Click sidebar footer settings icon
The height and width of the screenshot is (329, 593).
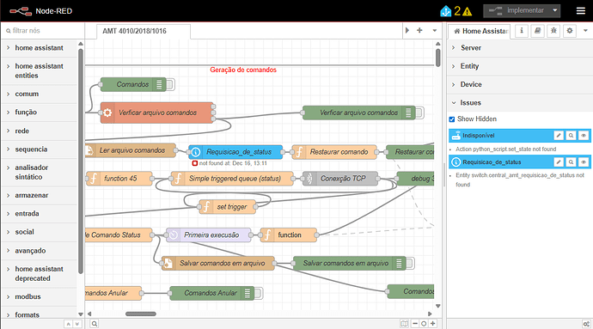point(586,324)
